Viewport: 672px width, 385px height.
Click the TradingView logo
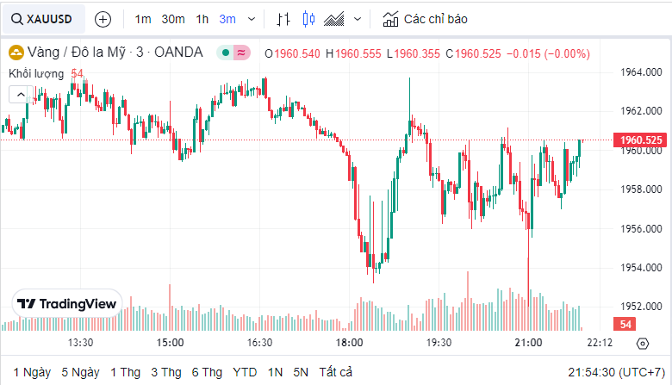click(67, 303)
